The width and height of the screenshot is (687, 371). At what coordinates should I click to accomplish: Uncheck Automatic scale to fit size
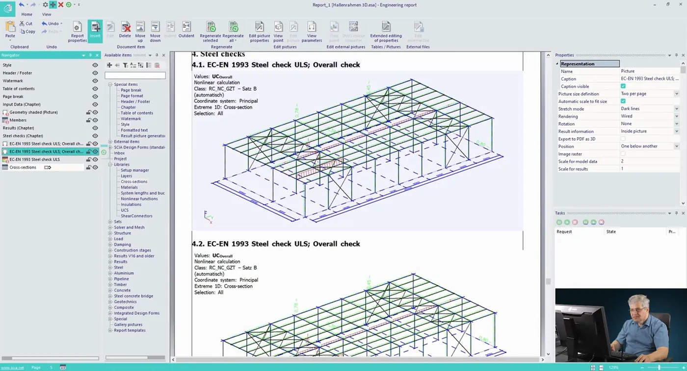tap(623, 101)
